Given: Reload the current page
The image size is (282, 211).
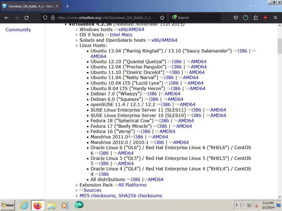Looking at the screenshot, I should click(x=26, y=18).
